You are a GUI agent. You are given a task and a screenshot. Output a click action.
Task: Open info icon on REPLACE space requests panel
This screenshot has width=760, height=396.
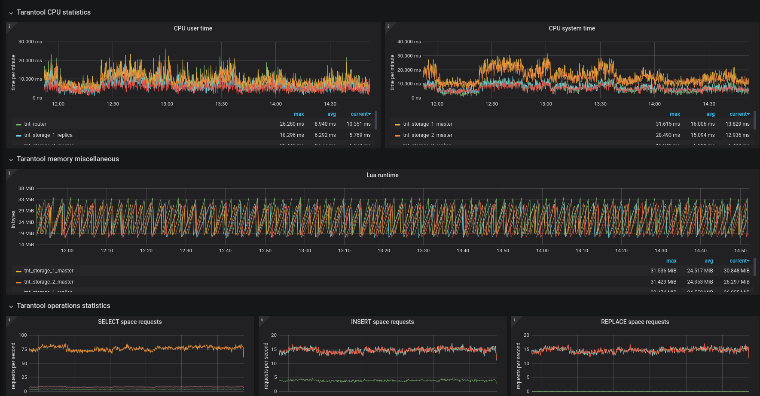coord(515,320)
